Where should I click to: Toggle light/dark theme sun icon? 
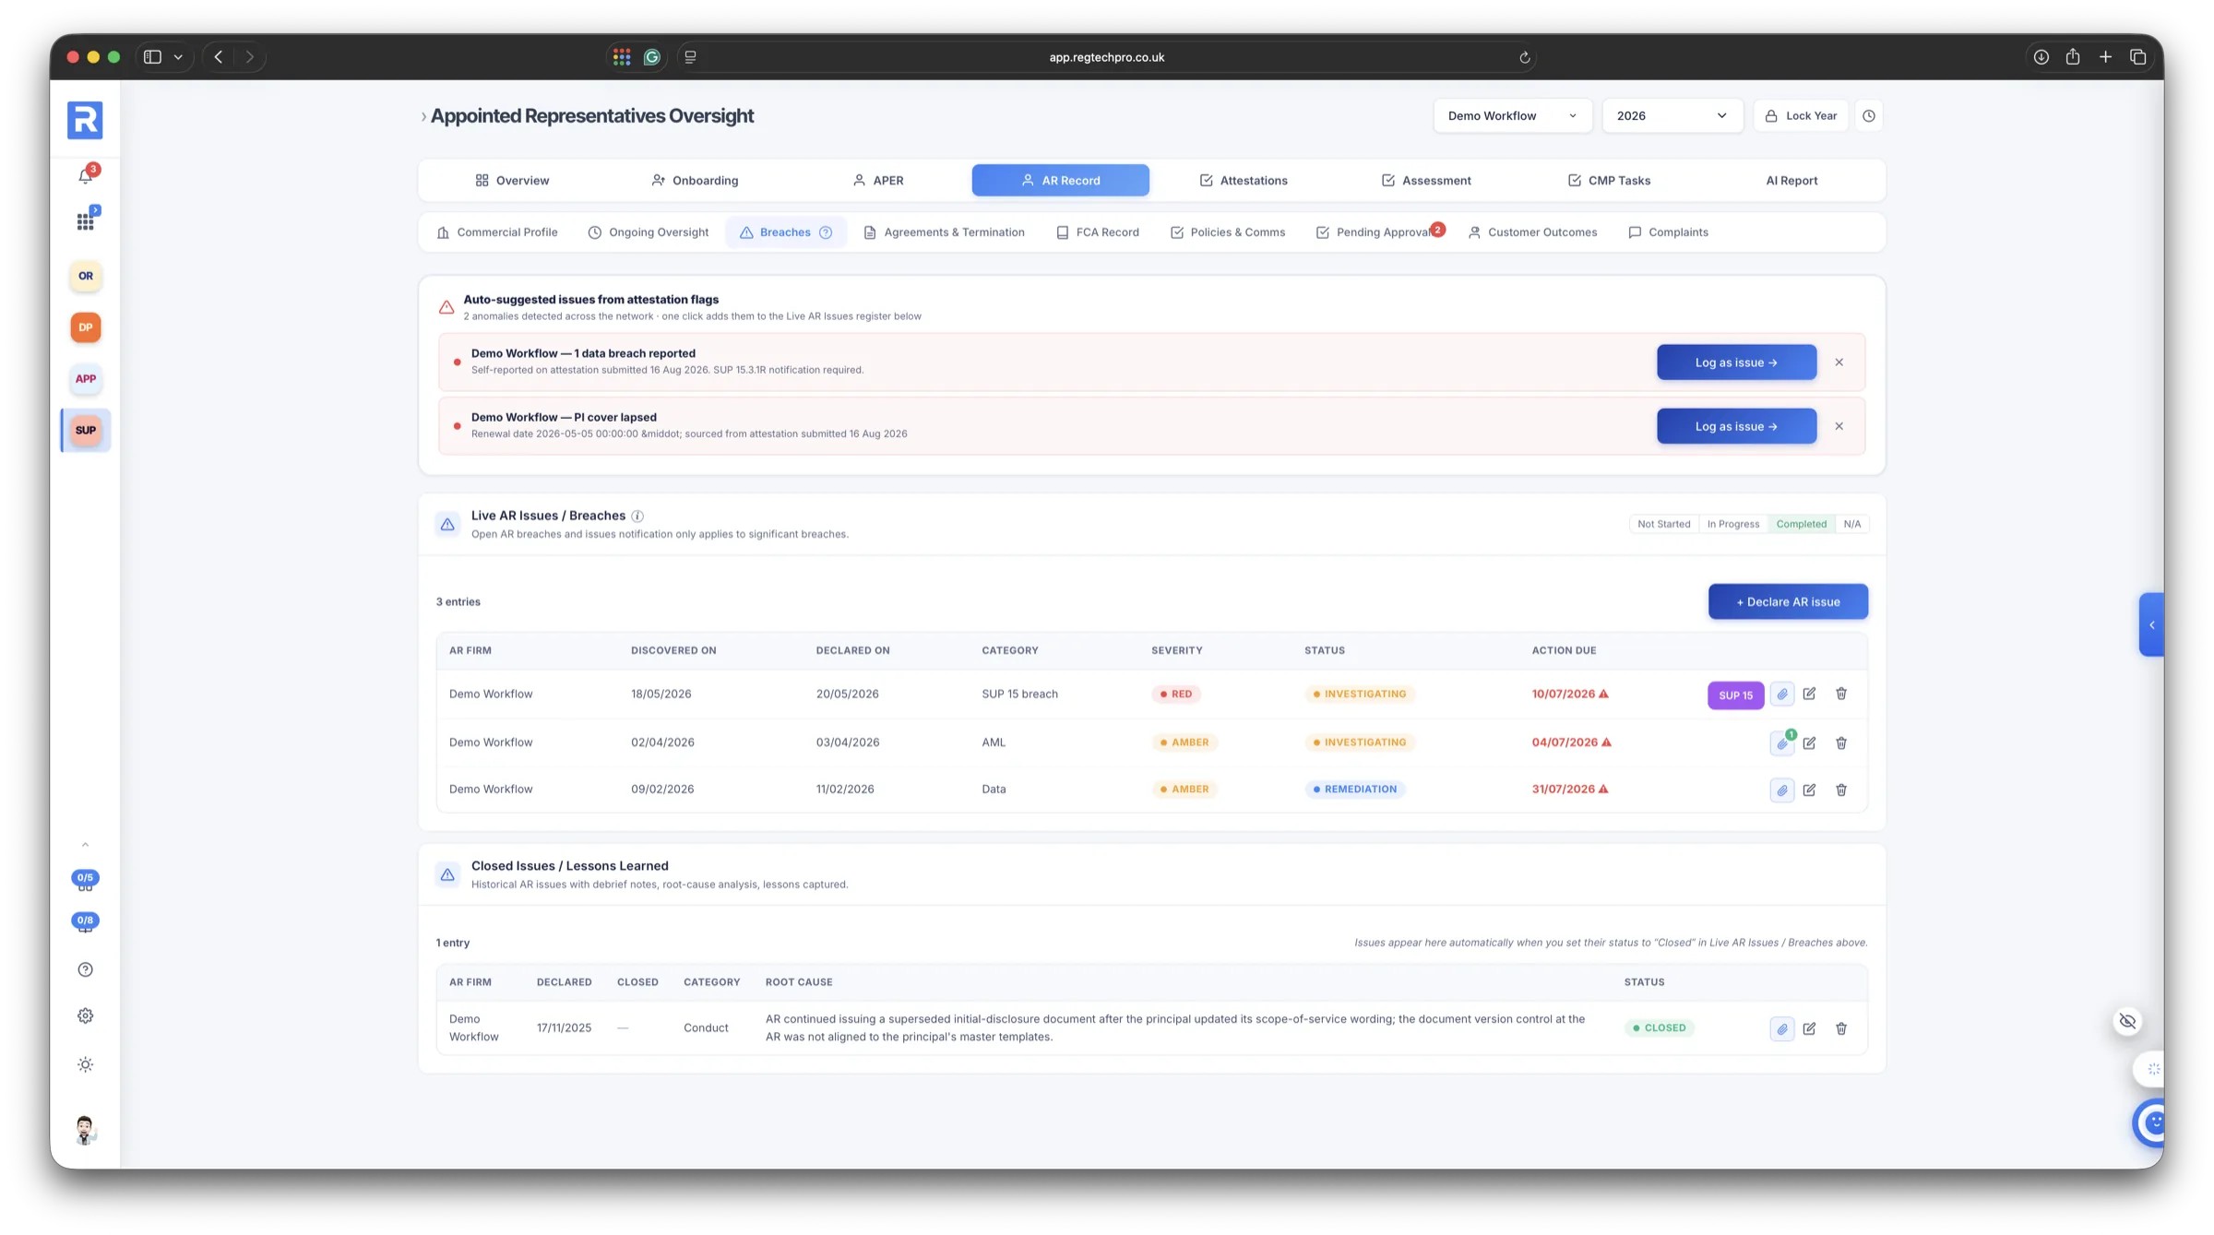86,1064
